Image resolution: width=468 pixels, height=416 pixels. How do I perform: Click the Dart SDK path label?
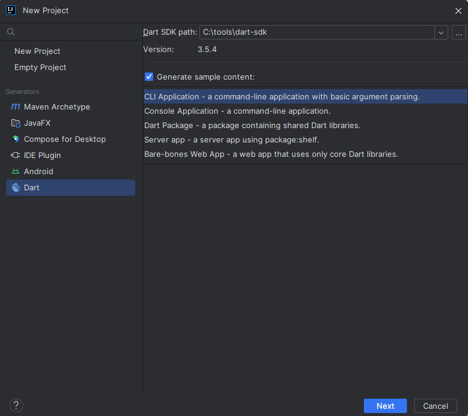click(x=170, y=32)
